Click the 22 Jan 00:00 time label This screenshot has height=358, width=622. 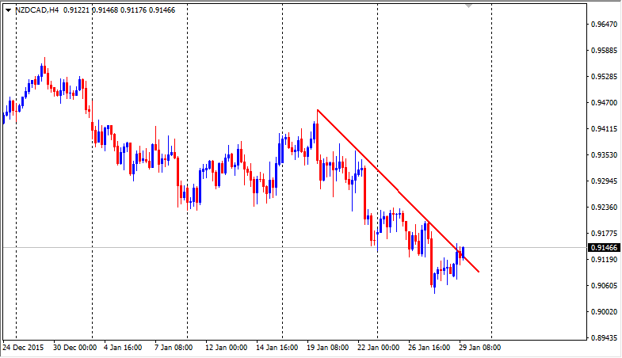pyautogui.click(x=379, y=347)
